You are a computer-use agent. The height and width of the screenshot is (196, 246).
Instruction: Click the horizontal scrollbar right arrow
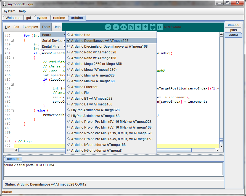click(x=217, y=150)
